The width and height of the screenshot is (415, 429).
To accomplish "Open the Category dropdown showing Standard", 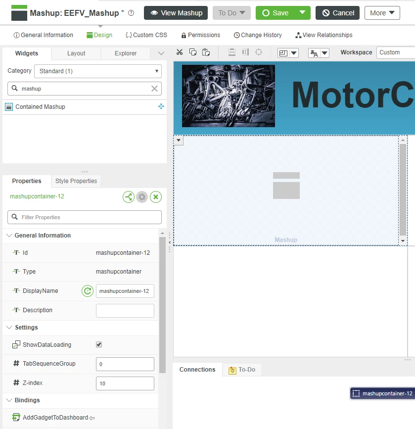I will (x=97, y=71).
